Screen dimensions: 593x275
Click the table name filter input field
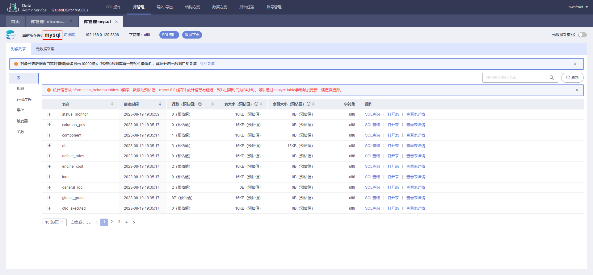pos(514,78)
